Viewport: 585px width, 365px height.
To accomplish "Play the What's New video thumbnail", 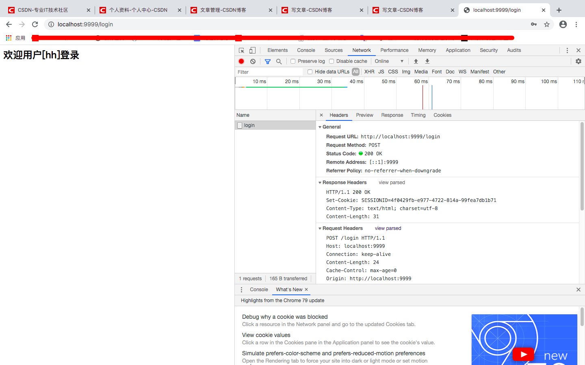I will click(523, 354).
